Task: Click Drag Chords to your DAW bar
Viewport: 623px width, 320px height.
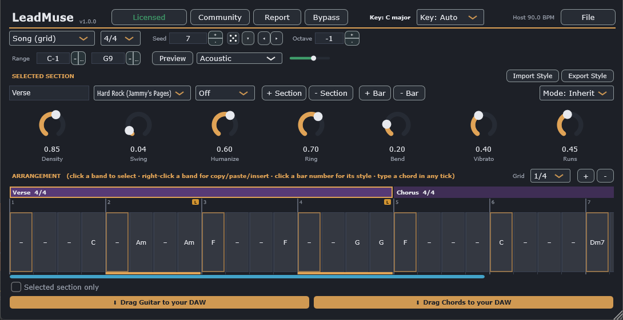Action: [x=464, y=302]
